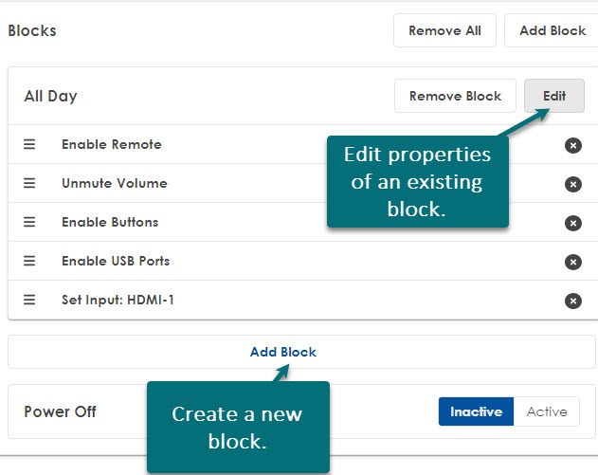This screenshot has width=598, height=475.
Task: Switch Power Off to Active
Action: [547, 411]
